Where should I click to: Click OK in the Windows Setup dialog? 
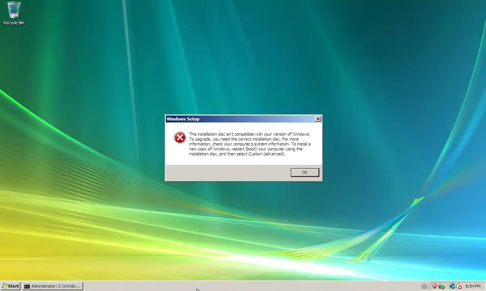(305, 172)
